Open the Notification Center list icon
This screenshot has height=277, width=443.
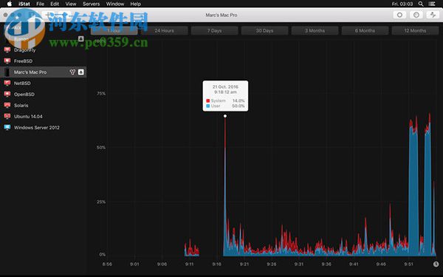[432, 4]
